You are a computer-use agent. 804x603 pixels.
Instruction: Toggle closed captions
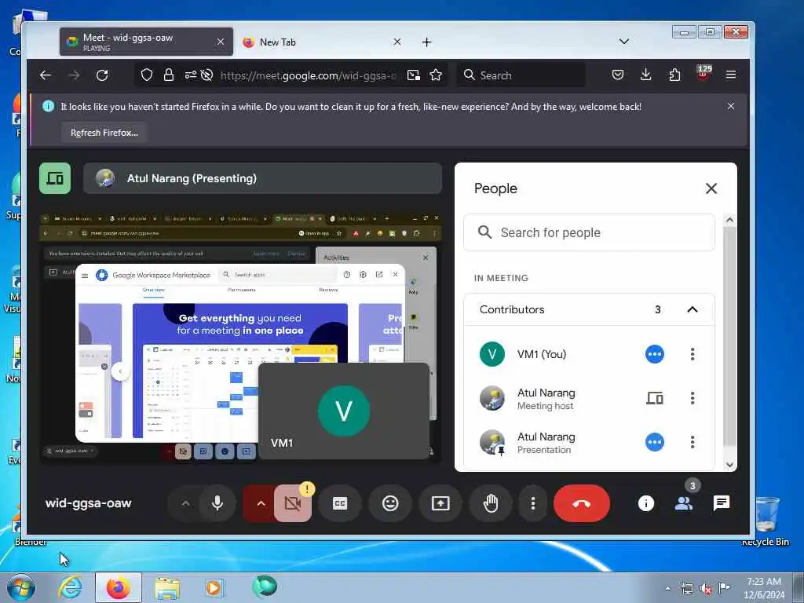coord(340,503)
